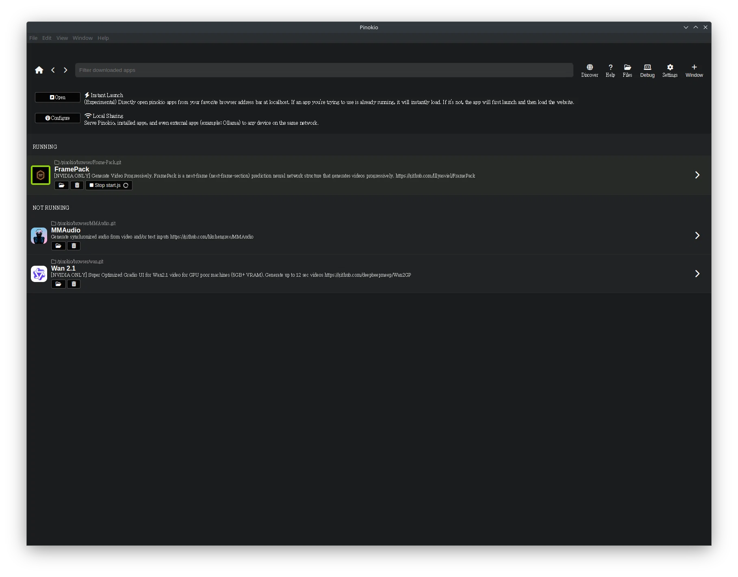Click Configure button for Local Sharing

point(57,118)
